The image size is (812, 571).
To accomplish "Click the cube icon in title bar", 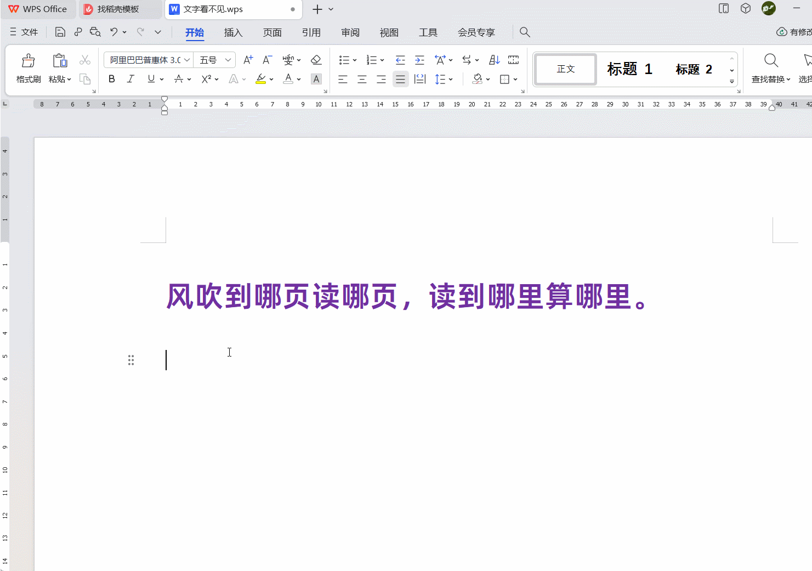I will coord(746,8).
